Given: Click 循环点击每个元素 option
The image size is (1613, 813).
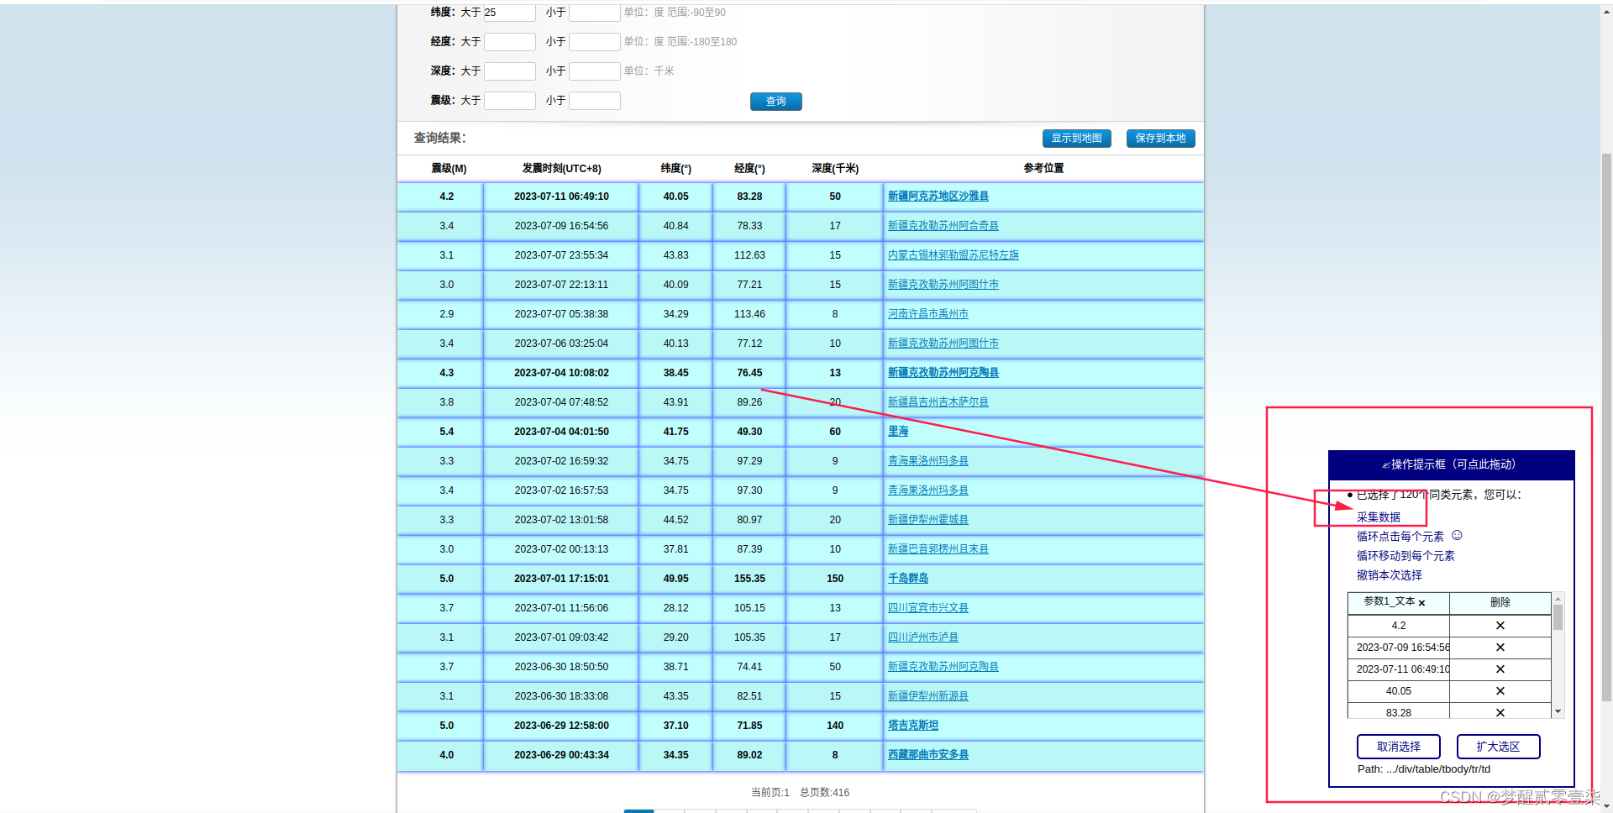Looking at the screenshot, I should coord(1400,537).
